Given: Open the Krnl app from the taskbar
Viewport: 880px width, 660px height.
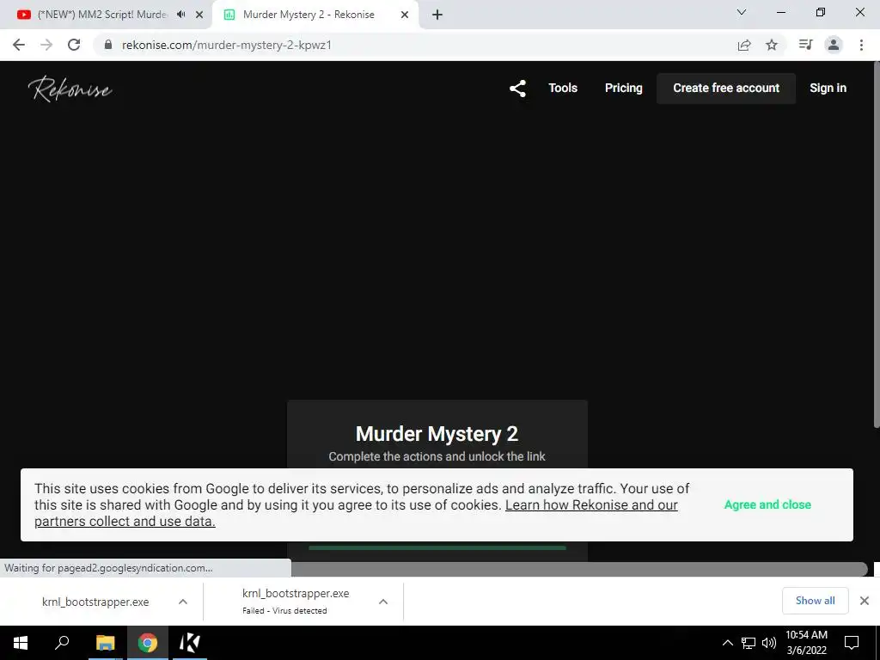Looking at the screenshot, I should pyautogui.click(x=189, y=643).
